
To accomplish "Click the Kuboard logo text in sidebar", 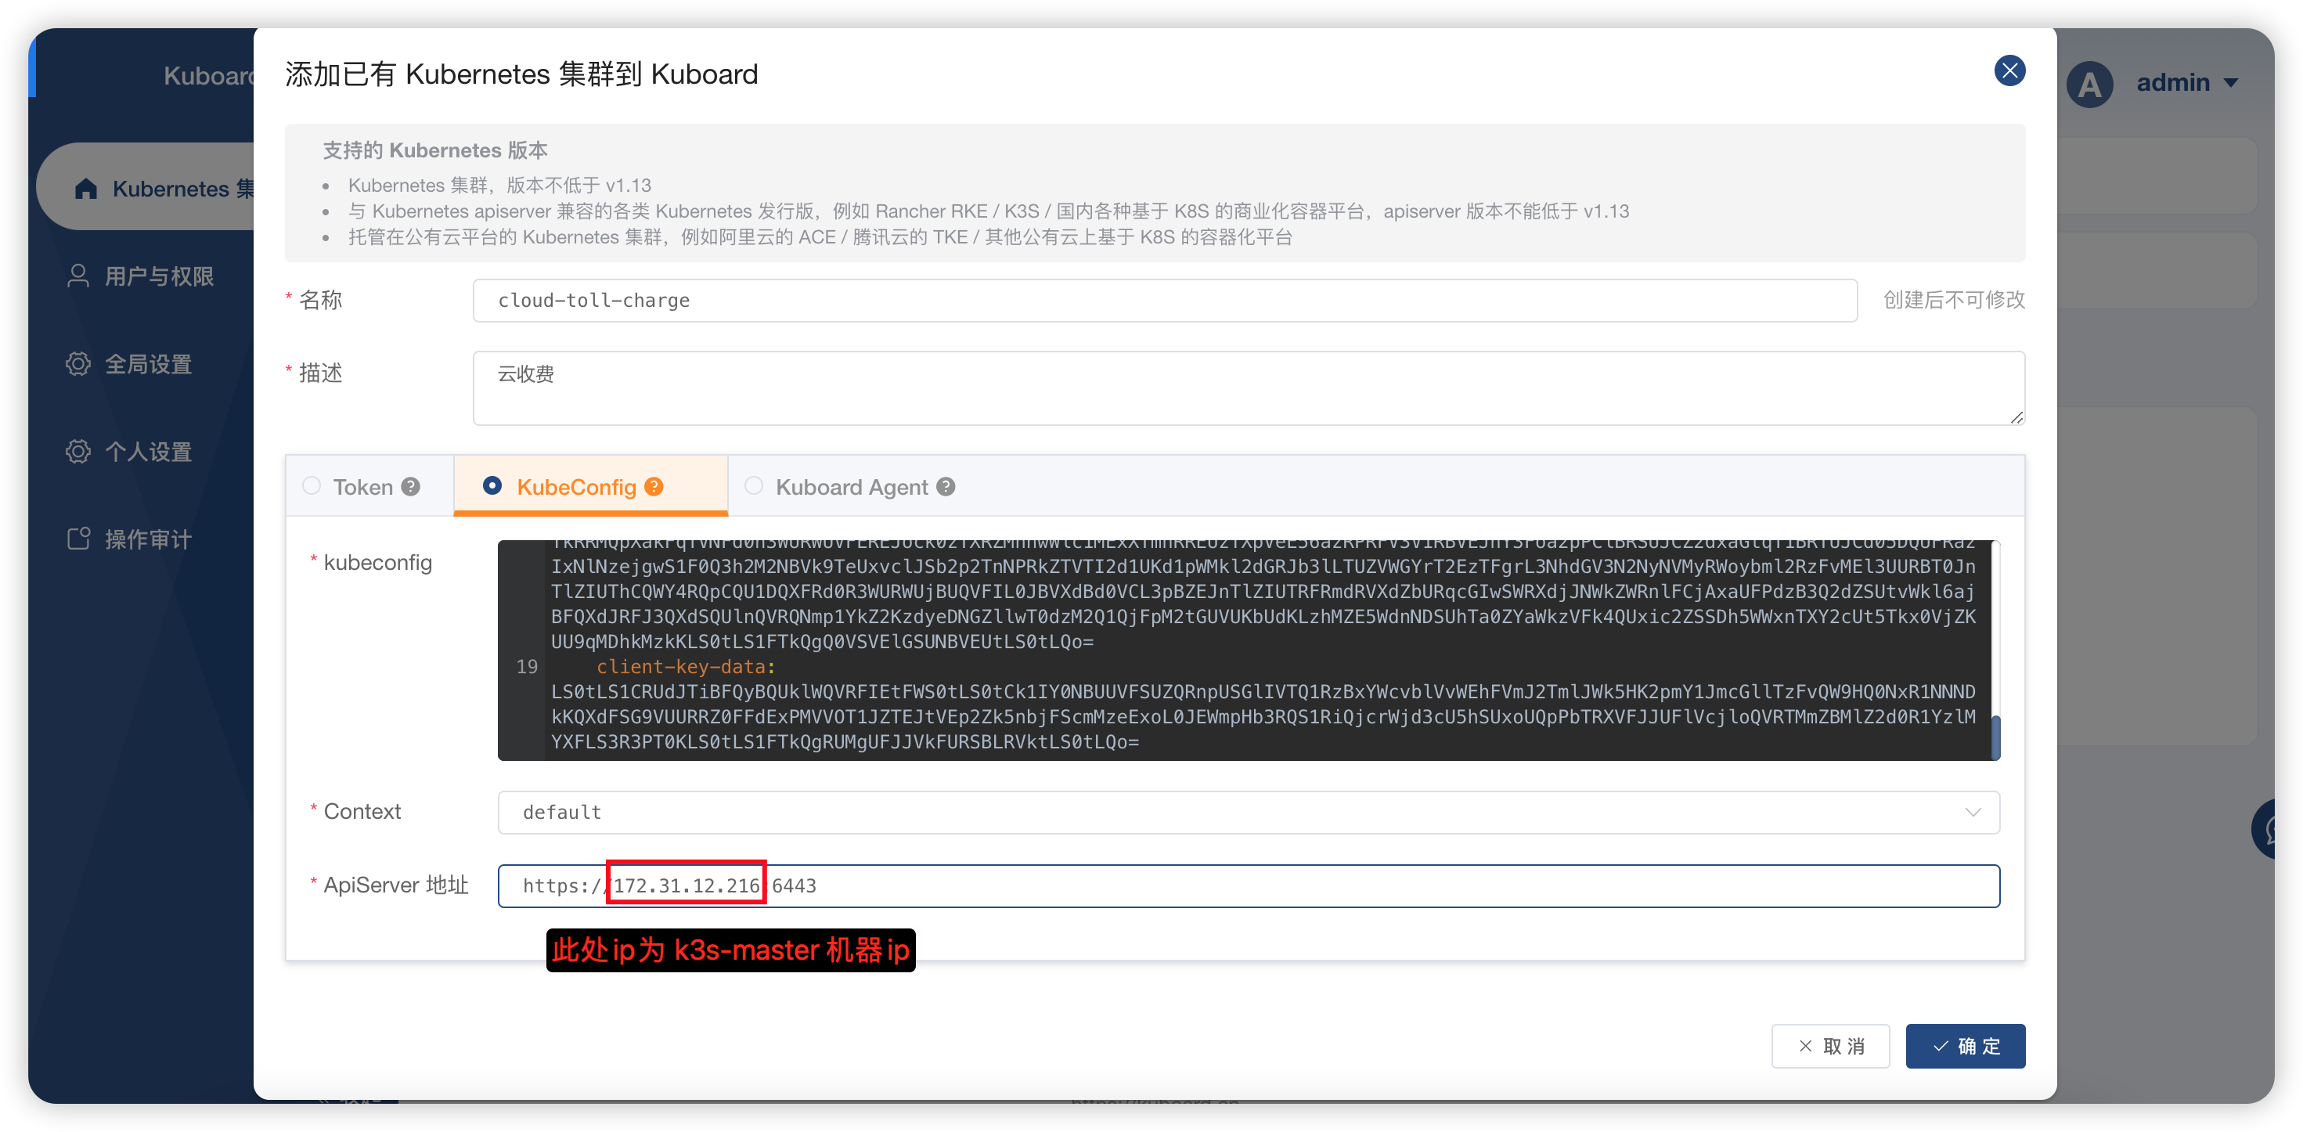I will pyautogui.click(x=209, y=75).
